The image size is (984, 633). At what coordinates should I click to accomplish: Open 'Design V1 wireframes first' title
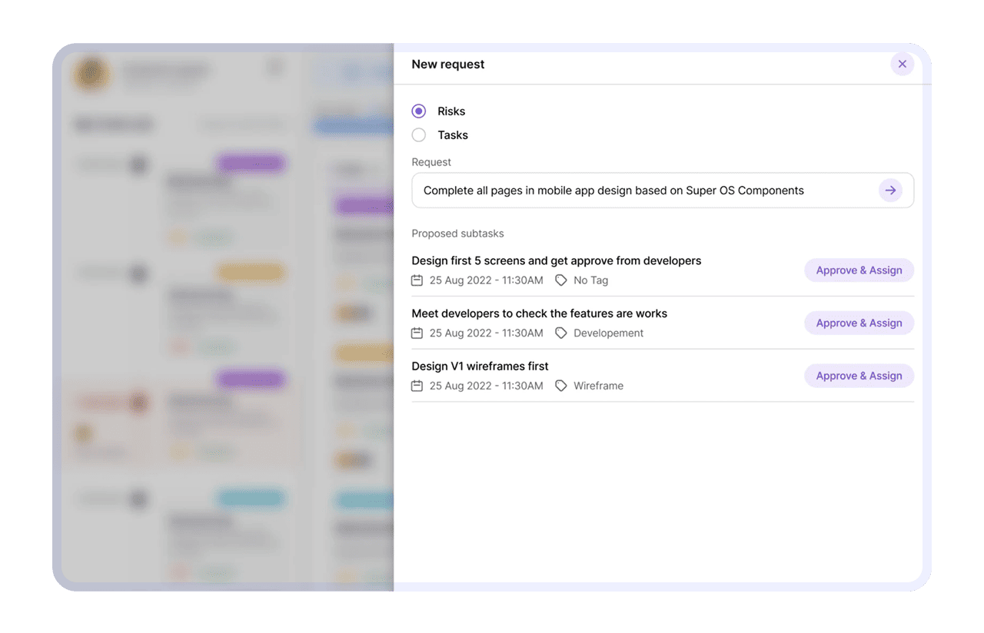tap(480, 366)
